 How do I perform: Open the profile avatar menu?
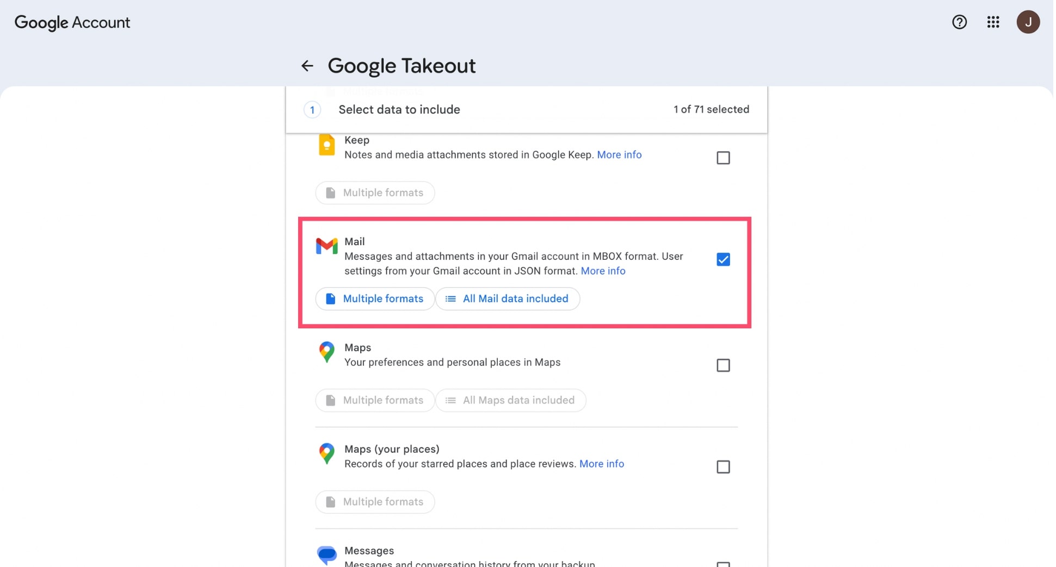(x=1029, y=22)
